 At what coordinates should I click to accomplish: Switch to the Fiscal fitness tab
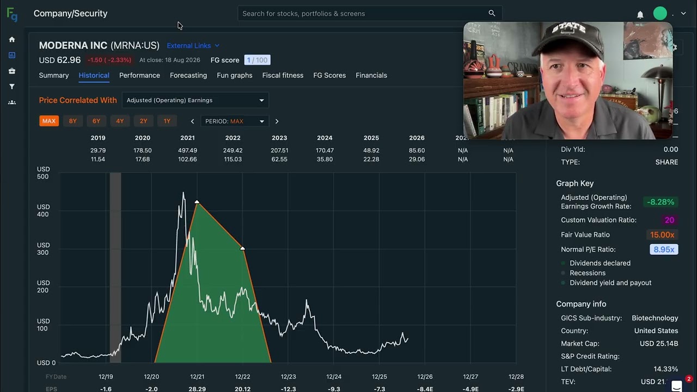coord(283,75)
